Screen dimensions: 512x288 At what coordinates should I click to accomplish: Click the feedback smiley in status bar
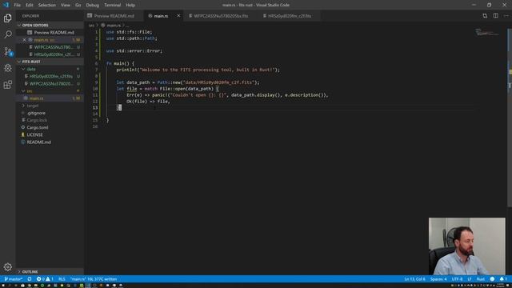(x=492, y=279)
